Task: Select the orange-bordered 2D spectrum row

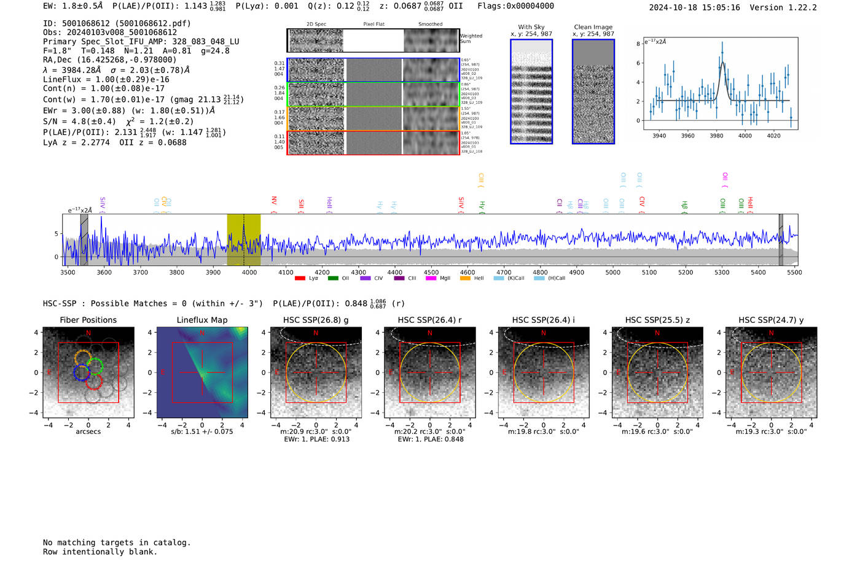Action: [x=373, y=118]
